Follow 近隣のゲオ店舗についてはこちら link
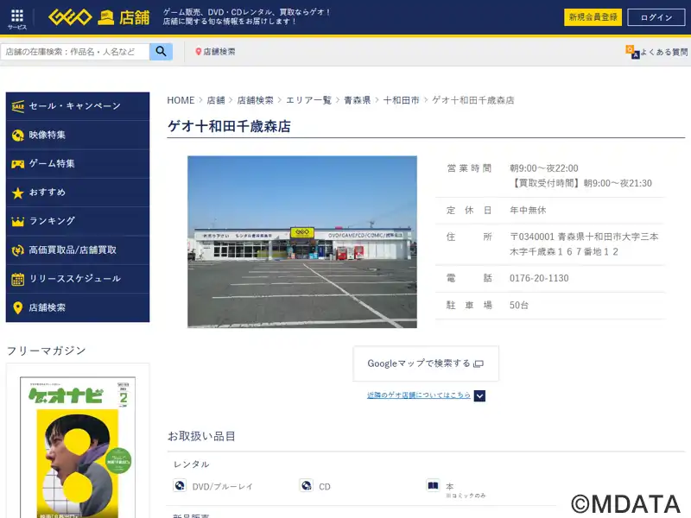The height and width of the screenshot is (518, 691). [419, 395]
